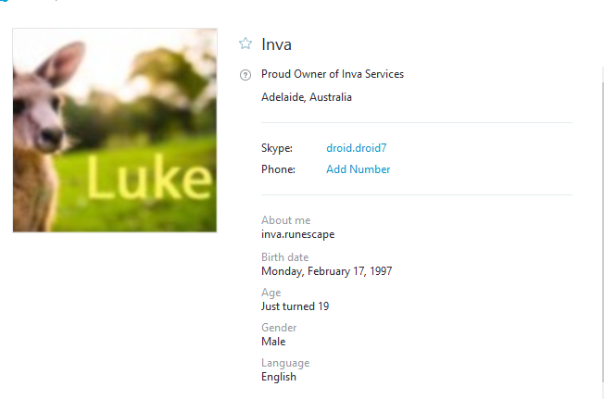The height and width of the screenshot is (399, 604).
Task: Click the droid.droid7 Skype name link
Action: coord(356,148)
